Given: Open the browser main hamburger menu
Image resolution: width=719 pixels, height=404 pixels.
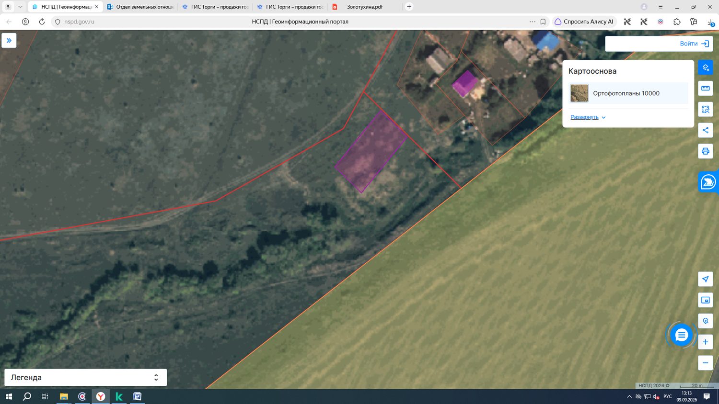Looking at the screenshot, I should pyautogui.click(x=661, y=7).
